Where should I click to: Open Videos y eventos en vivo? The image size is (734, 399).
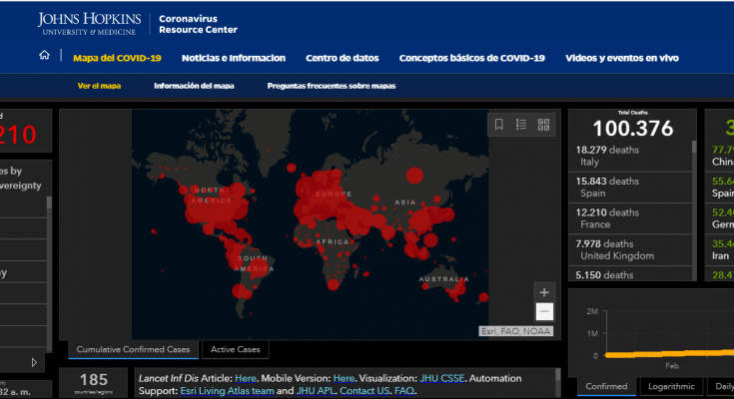(621, 58)
